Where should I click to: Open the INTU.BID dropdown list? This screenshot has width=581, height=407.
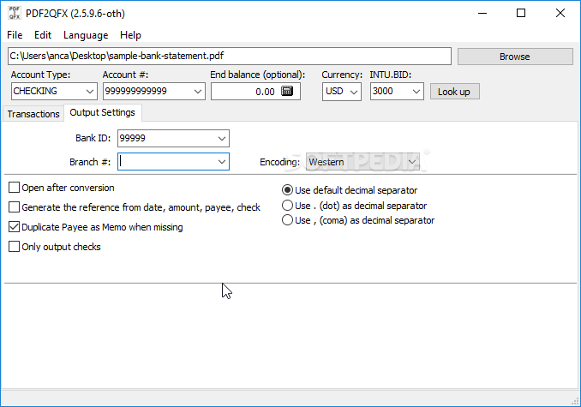[416, 92]
